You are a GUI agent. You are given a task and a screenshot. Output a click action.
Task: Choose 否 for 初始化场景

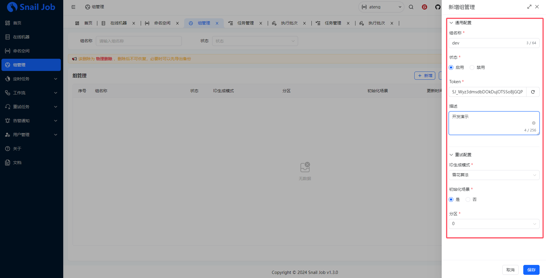[468, 199]
